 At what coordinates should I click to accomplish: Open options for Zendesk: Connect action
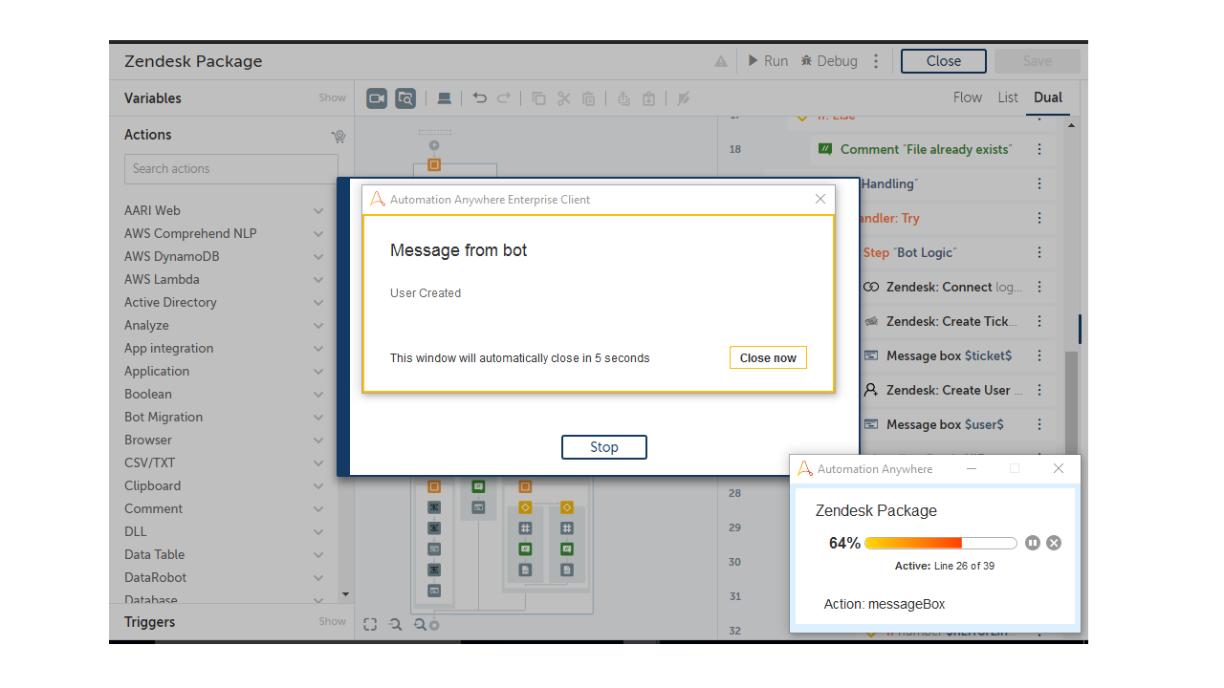1039,287
